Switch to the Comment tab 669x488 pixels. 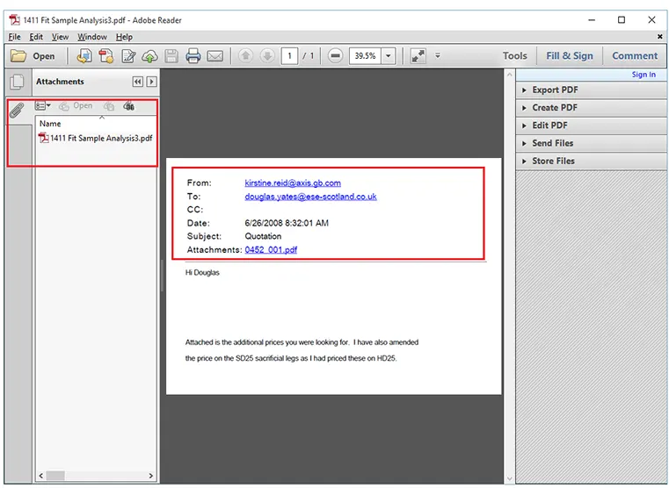pos(635,56)
